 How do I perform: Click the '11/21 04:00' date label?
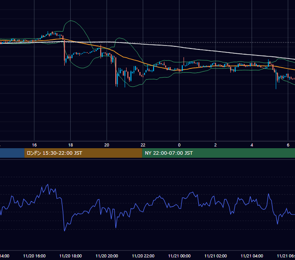252,256
